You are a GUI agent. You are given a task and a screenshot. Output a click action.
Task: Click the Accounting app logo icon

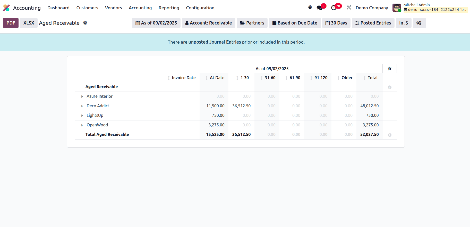pyautogui.click(x=6, y=8)
